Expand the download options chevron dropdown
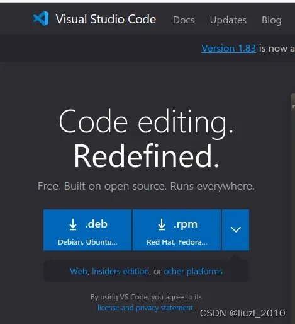 (x=235, y=230)
